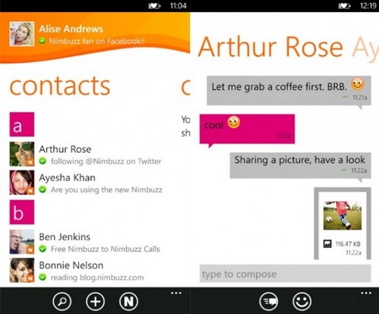Open the letter 'a' jump list tile
The image size is (379, 314).
(22, 124)
